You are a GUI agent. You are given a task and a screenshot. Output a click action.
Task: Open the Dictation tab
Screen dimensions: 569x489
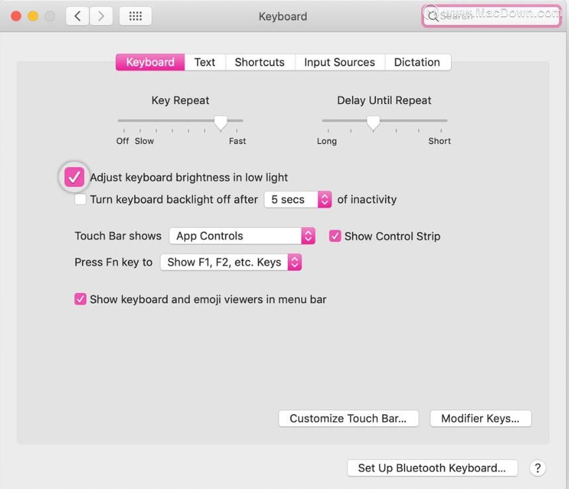coord(417,62)
